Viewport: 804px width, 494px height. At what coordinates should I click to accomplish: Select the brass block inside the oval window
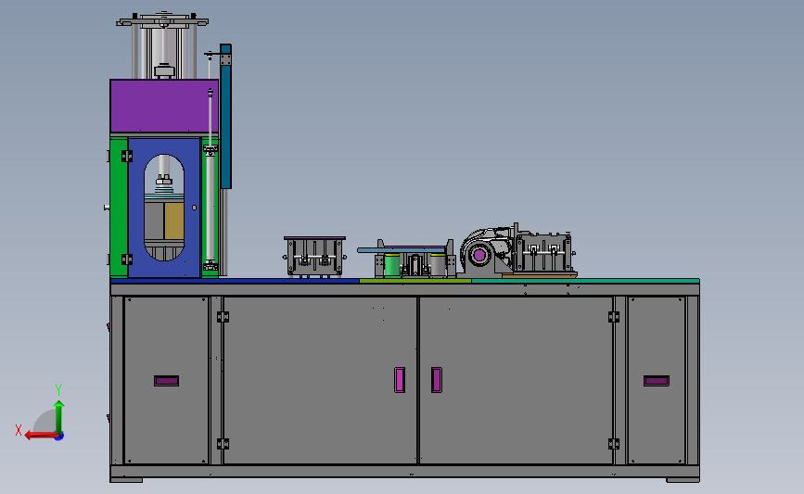(x=173, y=221)
